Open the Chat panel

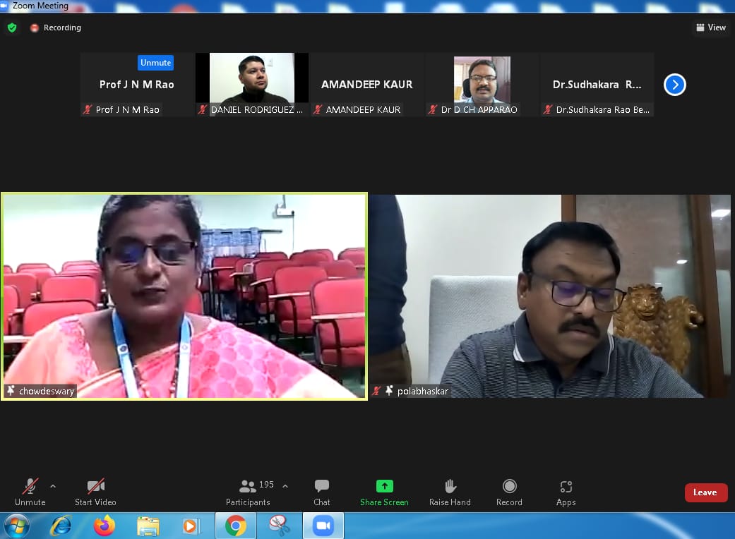321,492
